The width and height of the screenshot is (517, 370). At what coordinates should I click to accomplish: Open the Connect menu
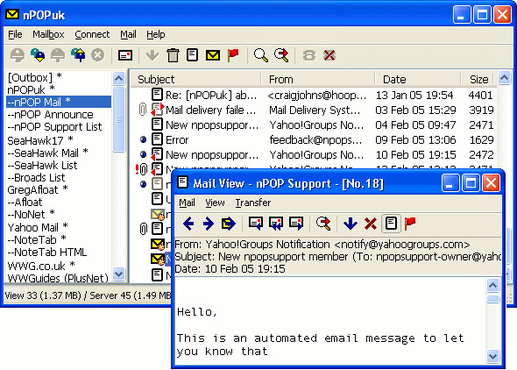(x=92, y=34)
